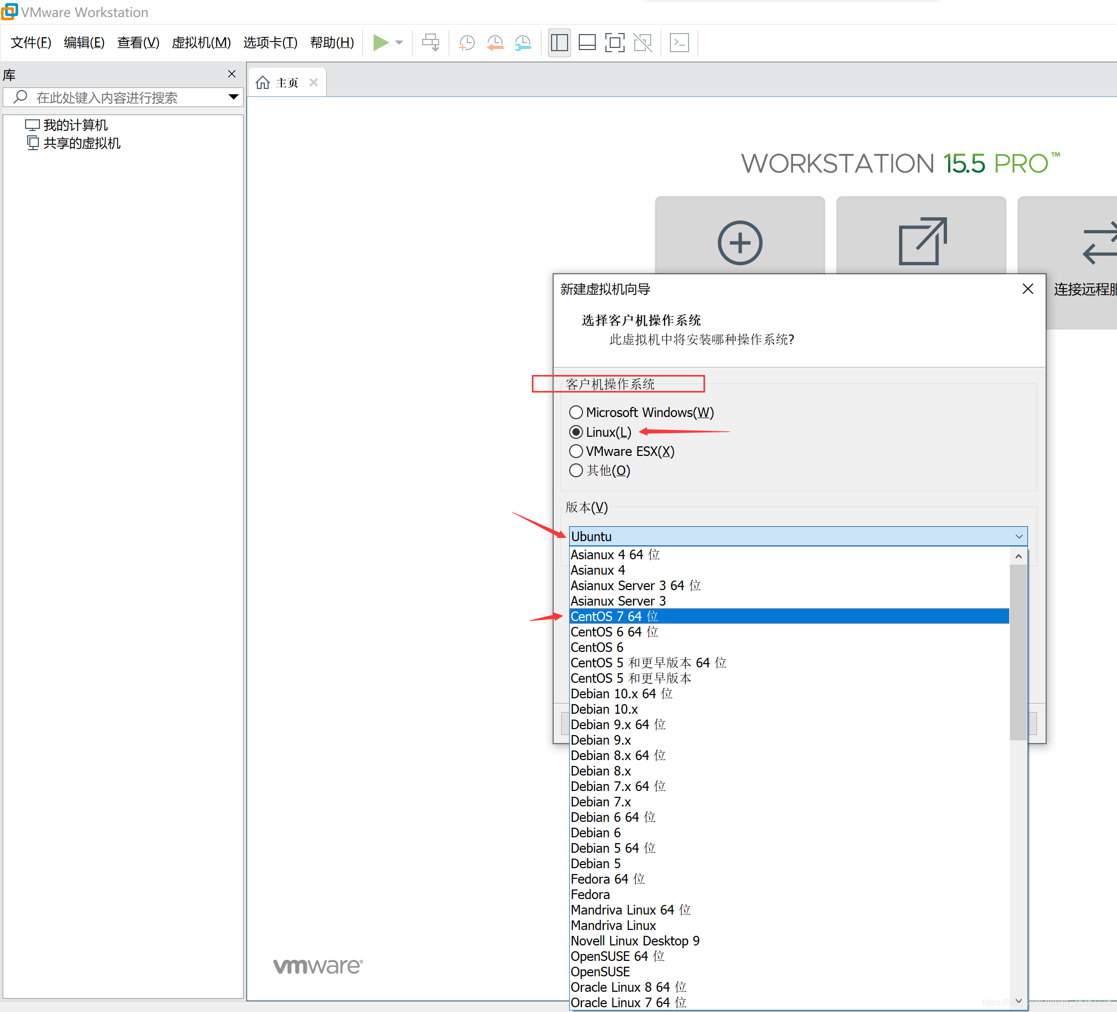Screen dimensions: 1117x1012
Task: Choose the 其他(O) radio button
Action: (576, 470)
